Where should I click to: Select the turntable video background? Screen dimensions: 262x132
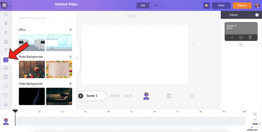(59, 96)
